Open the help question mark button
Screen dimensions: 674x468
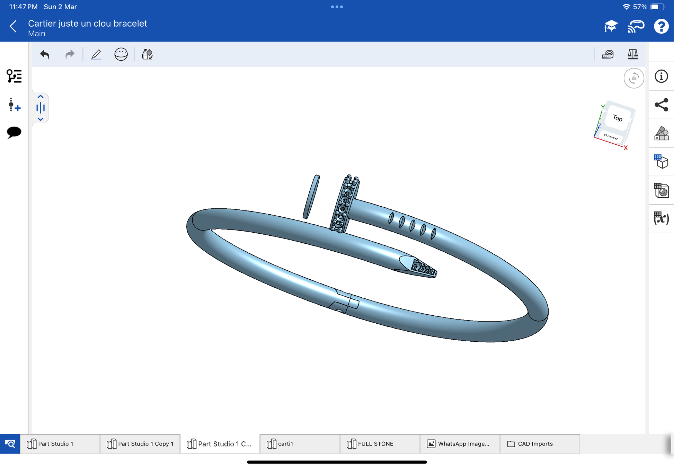pyautogui.click(x=661, y=27)
